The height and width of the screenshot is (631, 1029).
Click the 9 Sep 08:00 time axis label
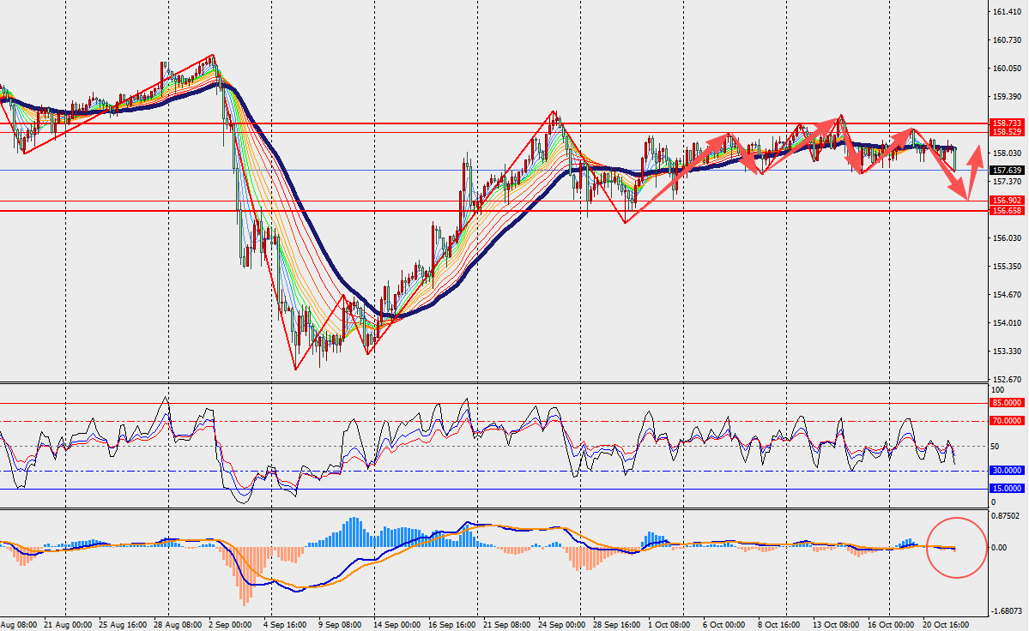click(x=341, y=624)
